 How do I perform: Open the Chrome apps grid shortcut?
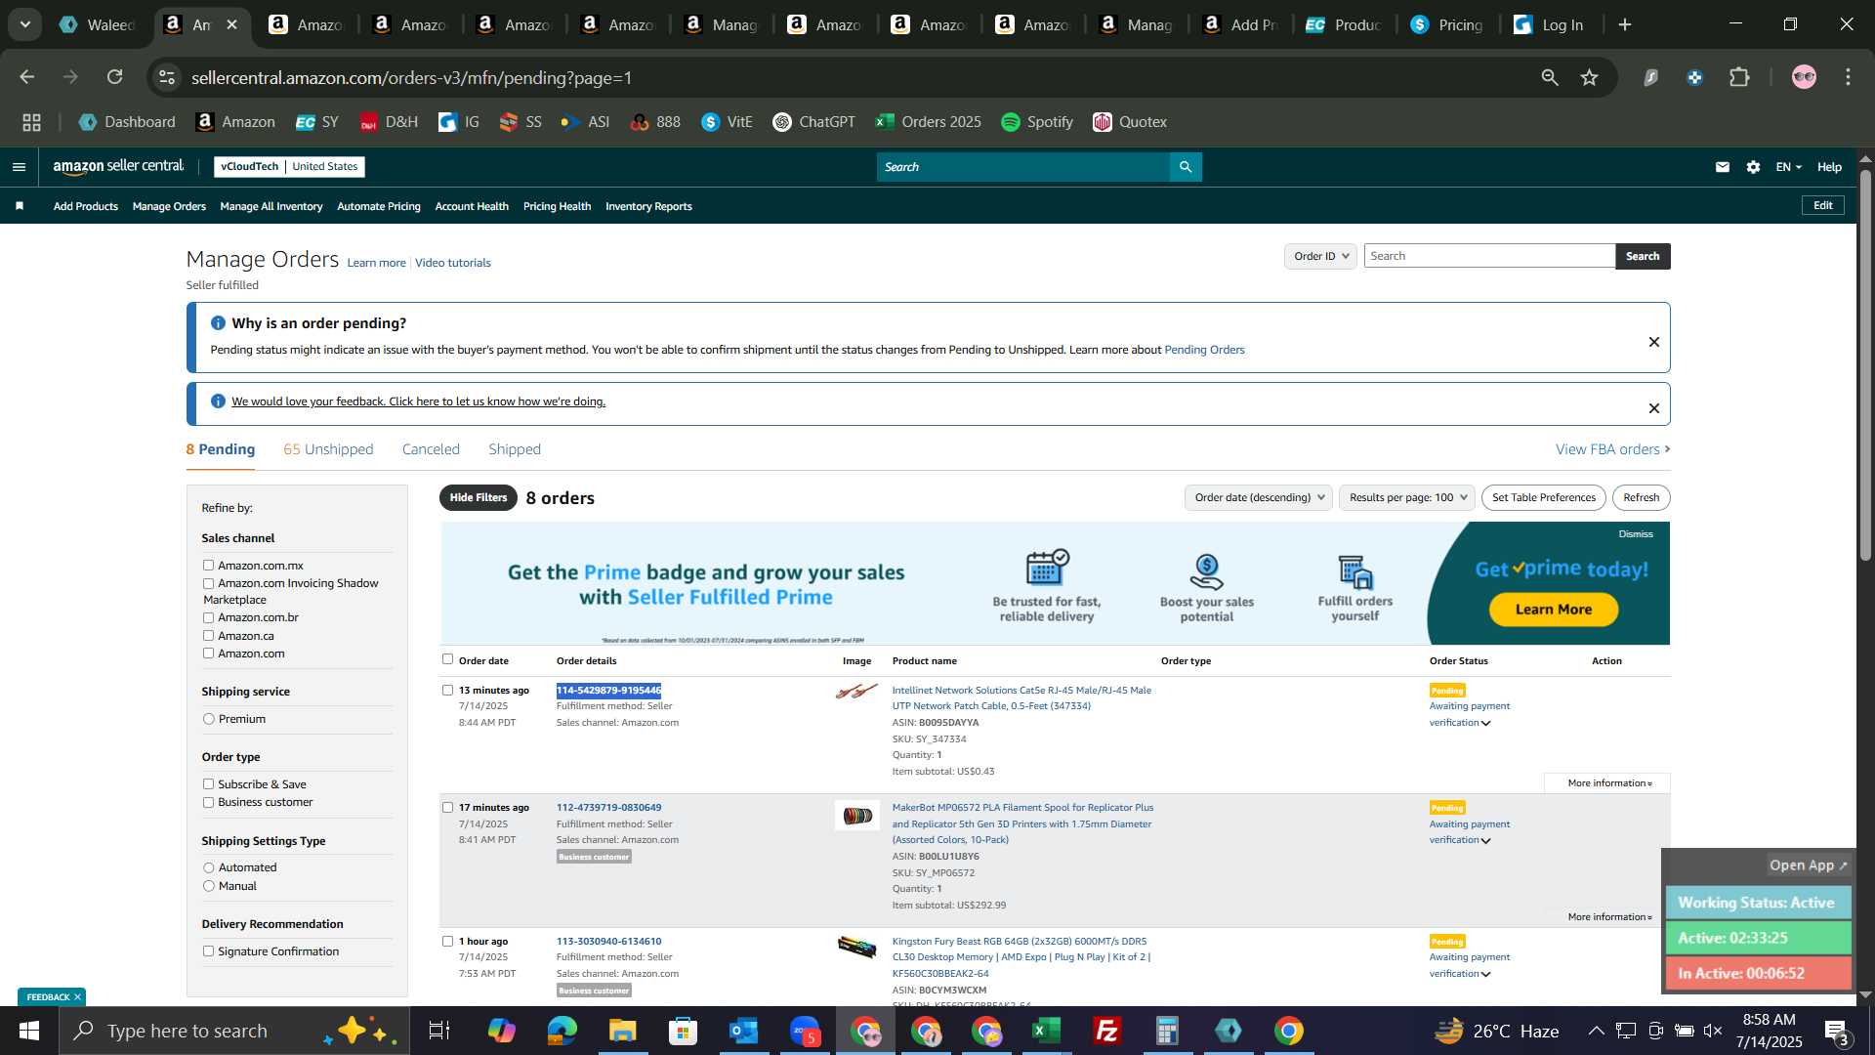point(31,122)
